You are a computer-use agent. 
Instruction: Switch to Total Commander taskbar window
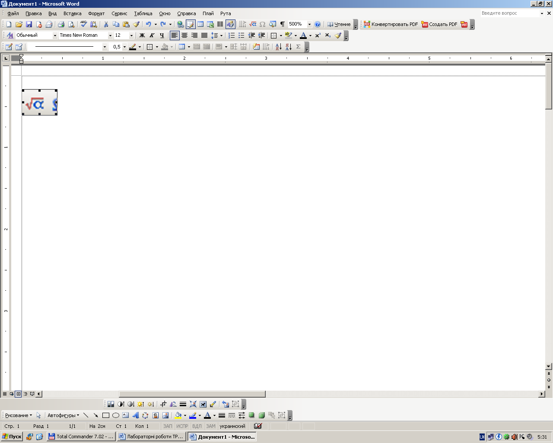click(81, 437)
